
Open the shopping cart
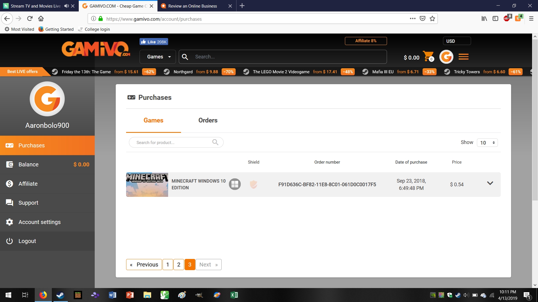428,56
